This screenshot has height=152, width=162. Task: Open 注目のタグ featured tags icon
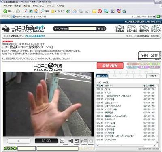coord(144,29)
